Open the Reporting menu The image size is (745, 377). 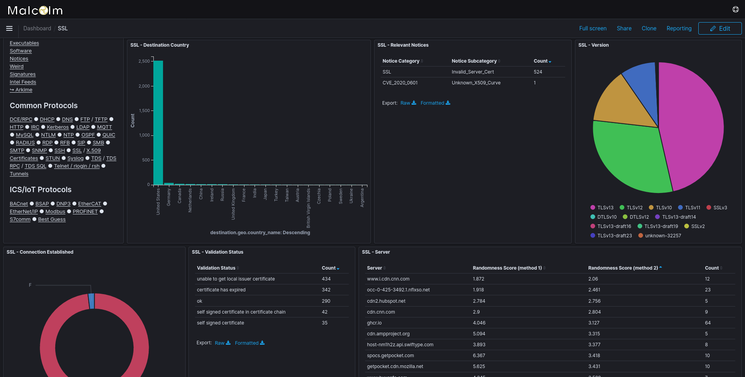679,28
